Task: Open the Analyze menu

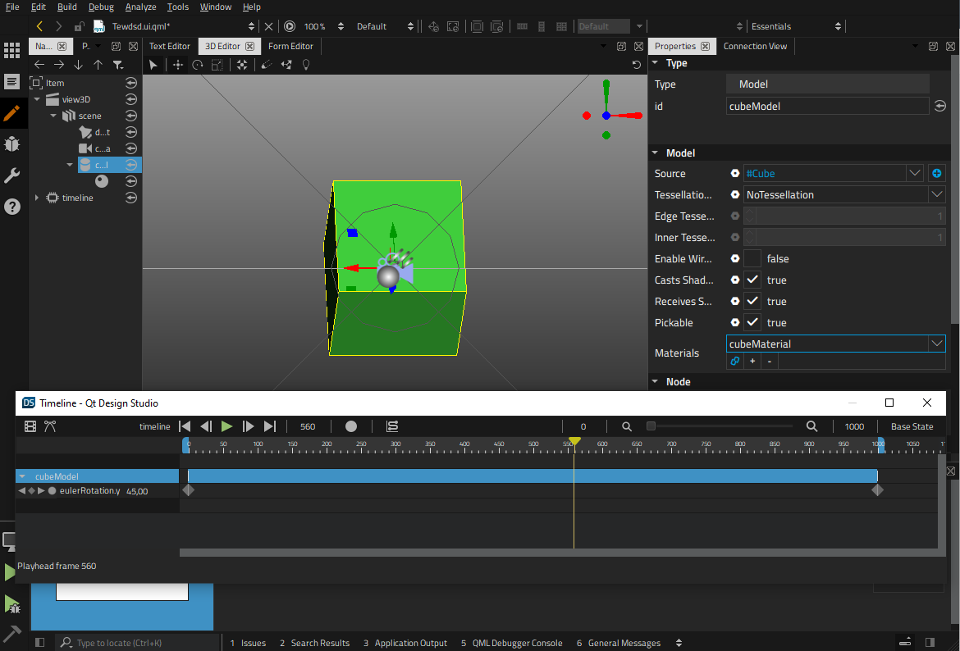Action: [140, 7]
